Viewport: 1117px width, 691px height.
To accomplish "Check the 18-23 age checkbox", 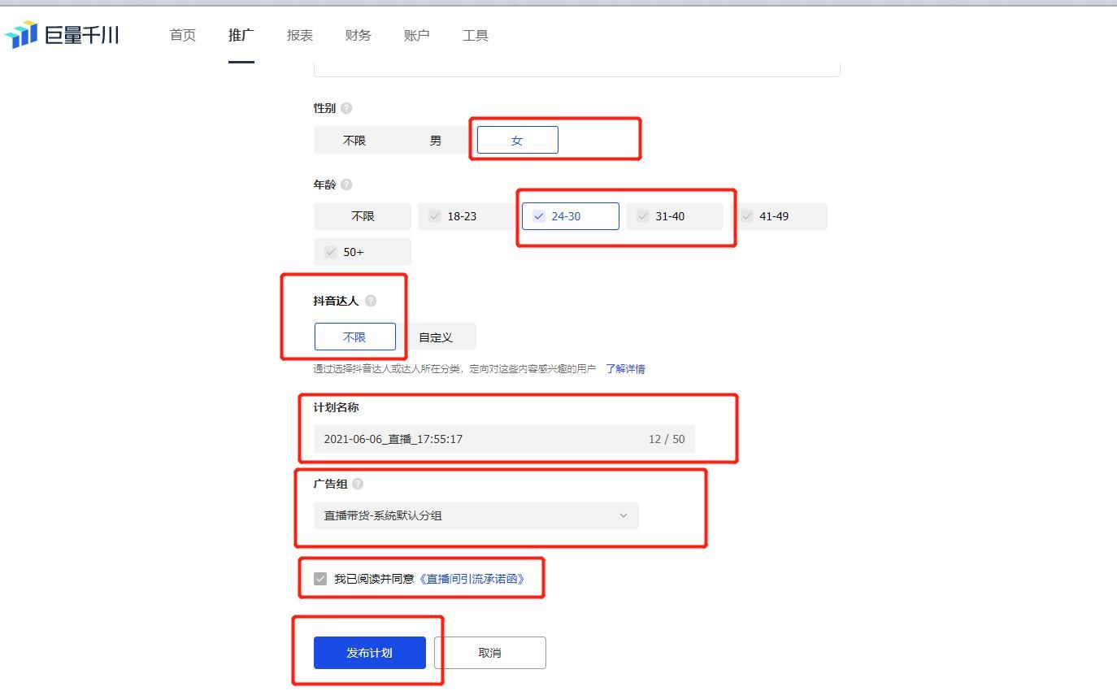I will 434,215.
